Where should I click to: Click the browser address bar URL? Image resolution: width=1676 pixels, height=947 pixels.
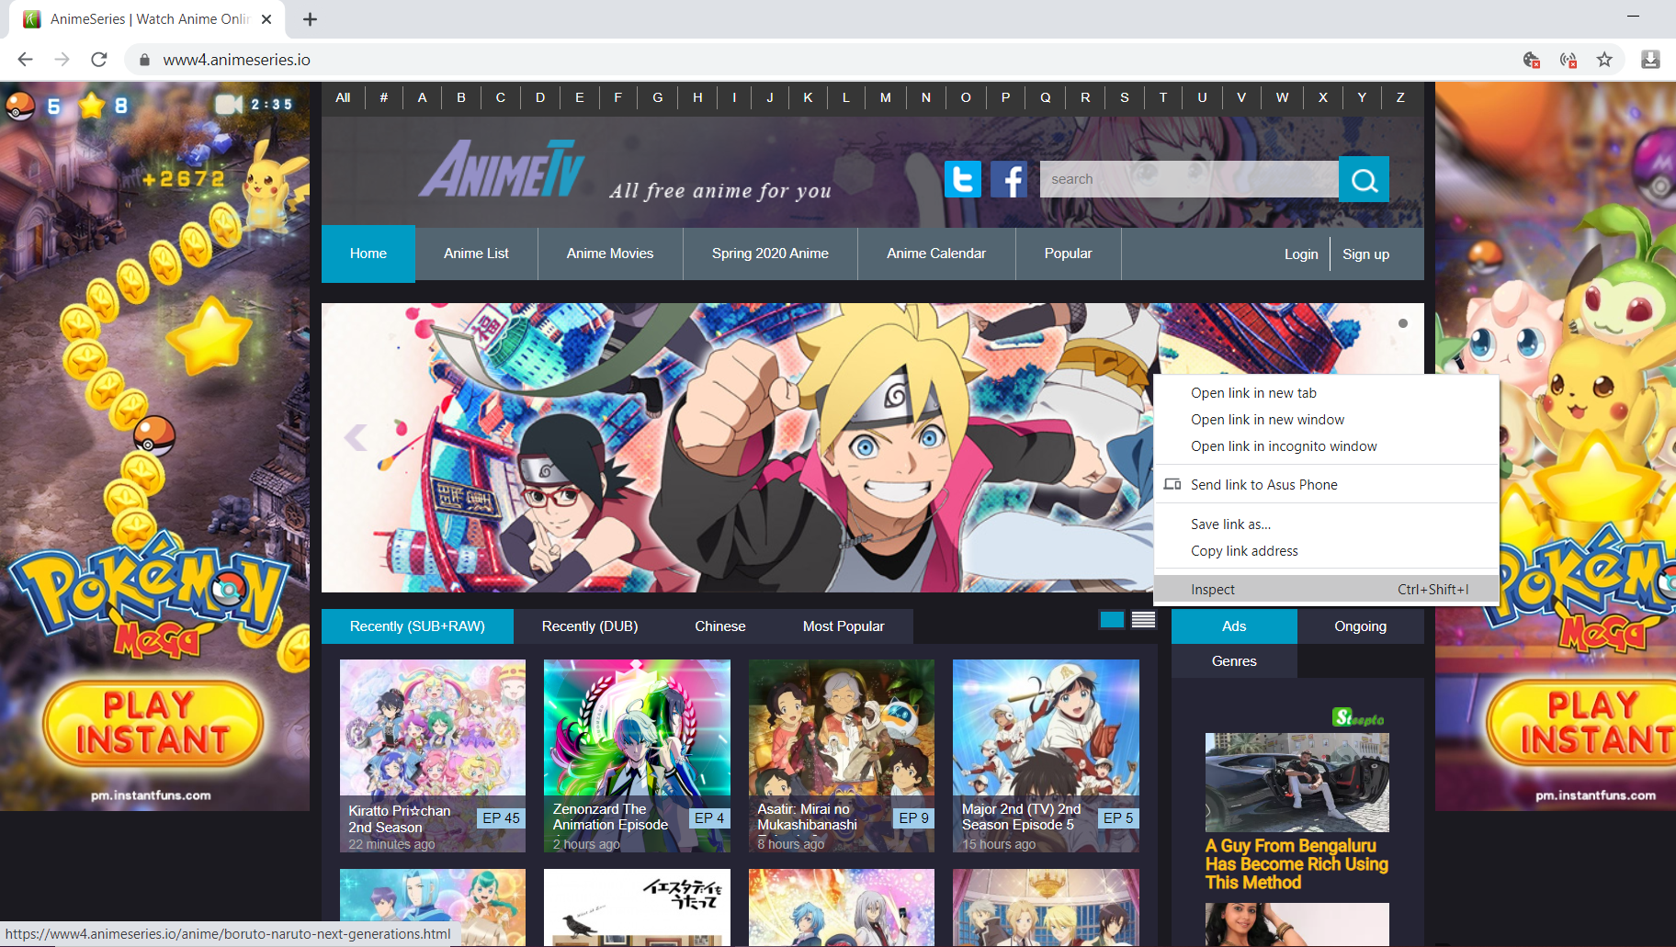(x=237, y=60)
